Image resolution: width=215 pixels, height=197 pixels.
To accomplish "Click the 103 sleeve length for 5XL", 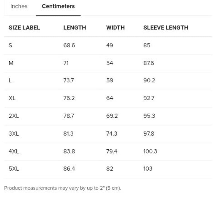I will pos(148,169).
